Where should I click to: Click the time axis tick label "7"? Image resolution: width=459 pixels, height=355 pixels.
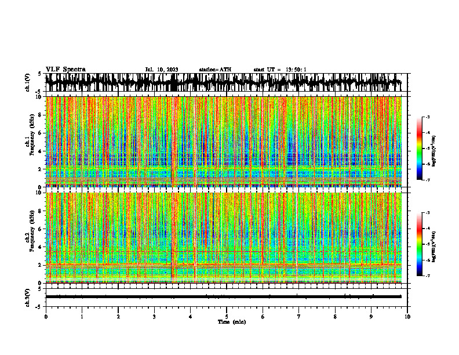coord(299,317)
